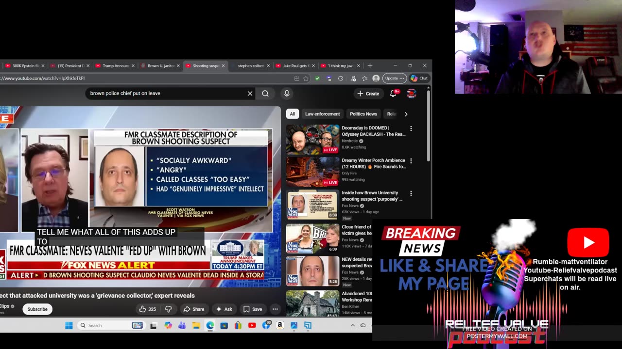Switch to Jake Paul gets tab
Screen dimensions: 622x349
(x=296, y=65)
